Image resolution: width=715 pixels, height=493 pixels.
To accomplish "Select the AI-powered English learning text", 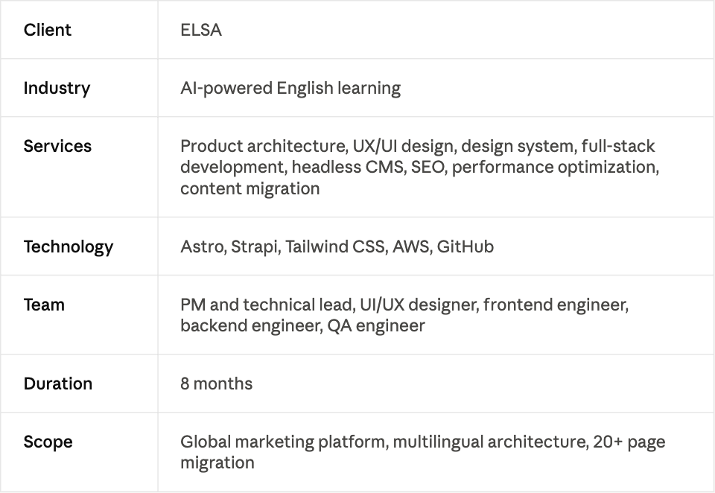I will [290, 88].
